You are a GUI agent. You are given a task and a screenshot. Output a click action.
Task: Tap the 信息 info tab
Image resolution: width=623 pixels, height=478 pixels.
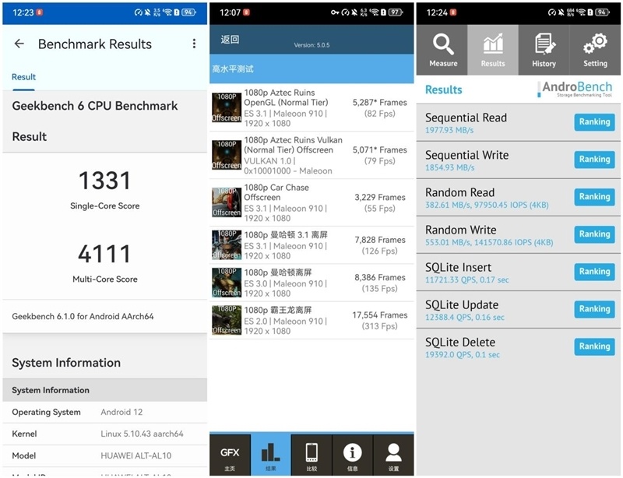coord(353,455)
